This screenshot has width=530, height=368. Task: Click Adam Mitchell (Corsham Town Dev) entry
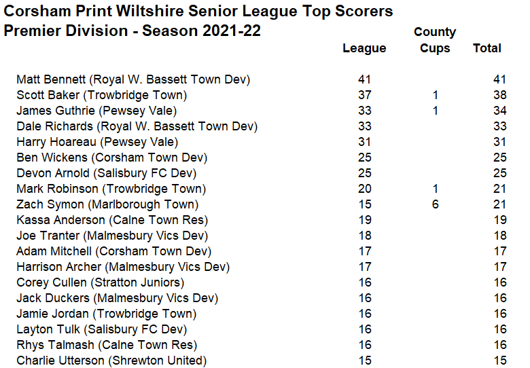pyautogui.click(x=113, y=251)
